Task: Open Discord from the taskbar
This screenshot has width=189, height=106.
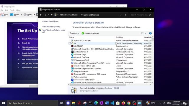Action: pos(68,103)
